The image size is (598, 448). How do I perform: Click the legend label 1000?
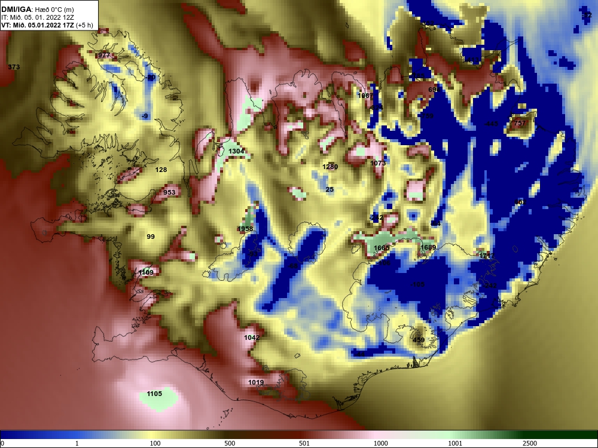click(380, 443)
